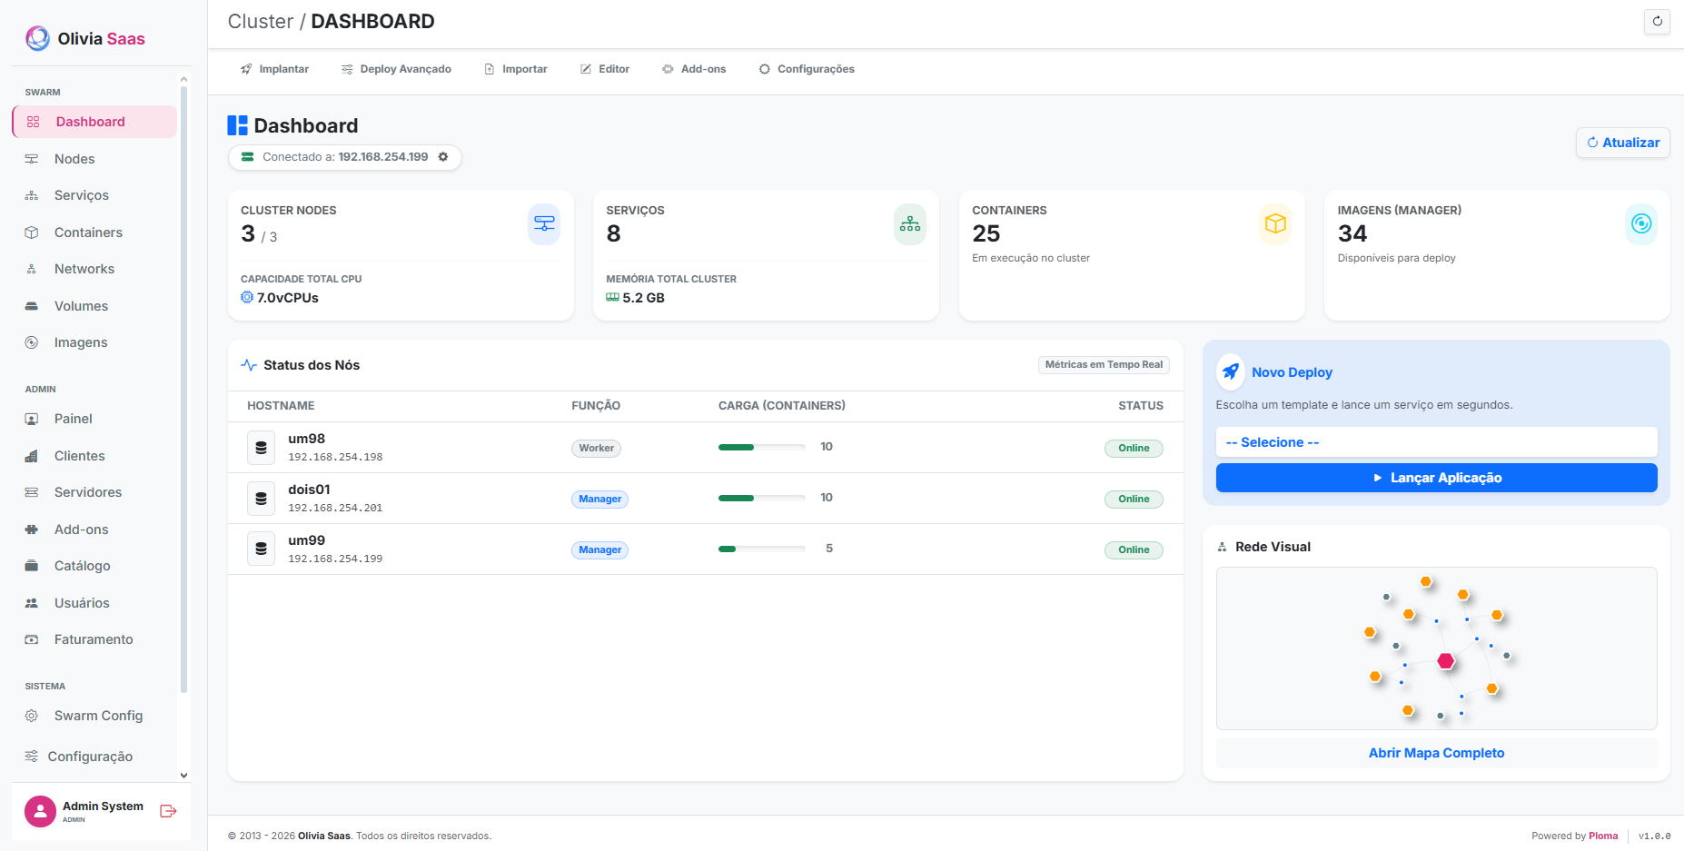The image size is (1684, 851).
Task: Click the Containers card box icon
Action: click(x=1275, y=223)
